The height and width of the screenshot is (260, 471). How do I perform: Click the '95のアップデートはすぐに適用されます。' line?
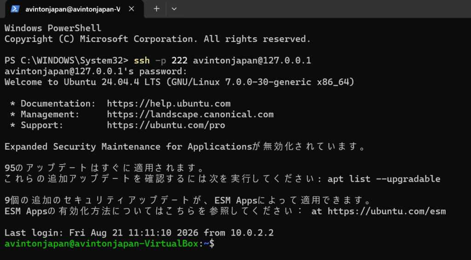(105, 168)
